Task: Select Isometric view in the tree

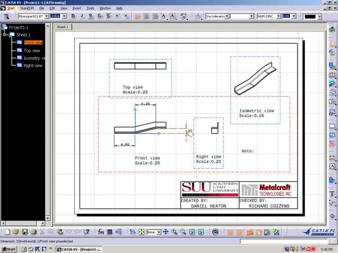Action: (34, 58)
